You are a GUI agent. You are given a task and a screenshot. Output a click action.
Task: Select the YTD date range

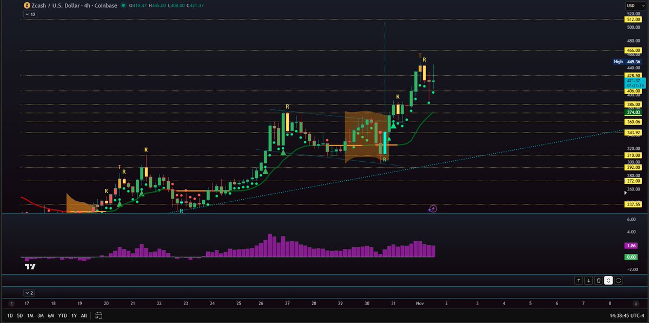click(x=62, y=315)
